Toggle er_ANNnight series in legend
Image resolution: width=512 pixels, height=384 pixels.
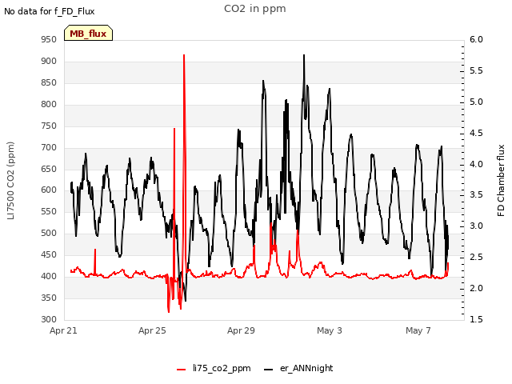point(298,368)
